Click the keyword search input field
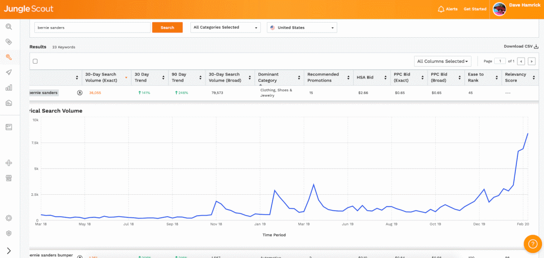 click(92, 28)
